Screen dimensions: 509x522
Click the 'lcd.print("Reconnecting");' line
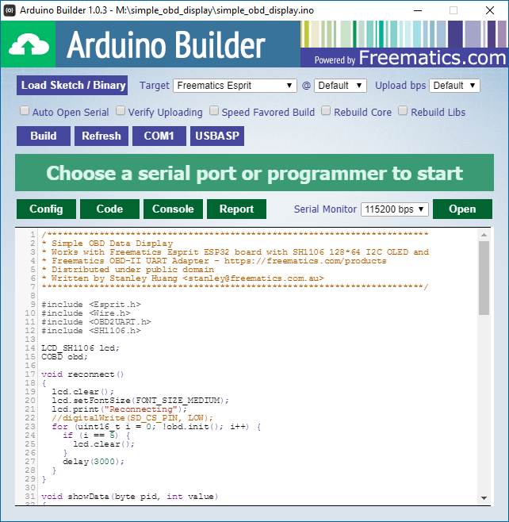tap(120, 409)
